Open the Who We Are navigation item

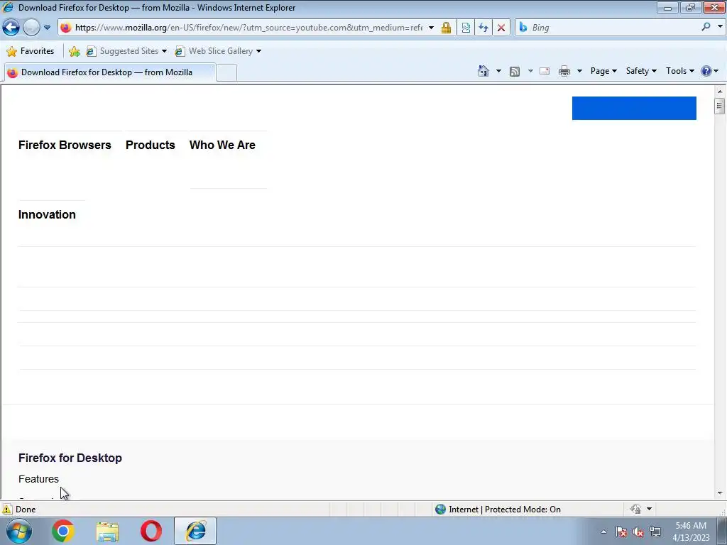(222, 145)
